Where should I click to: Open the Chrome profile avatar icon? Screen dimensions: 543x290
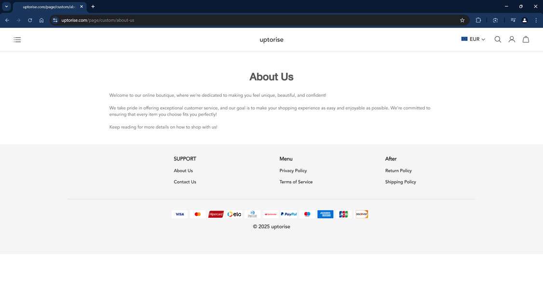pyautogui.click(x=525, y=20)
